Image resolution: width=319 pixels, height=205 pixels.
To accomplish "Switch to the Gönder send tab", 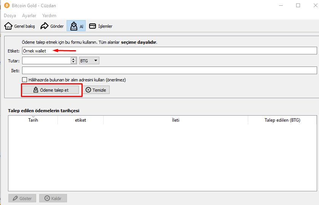I will pyautogui.click(x=52, y=26).
